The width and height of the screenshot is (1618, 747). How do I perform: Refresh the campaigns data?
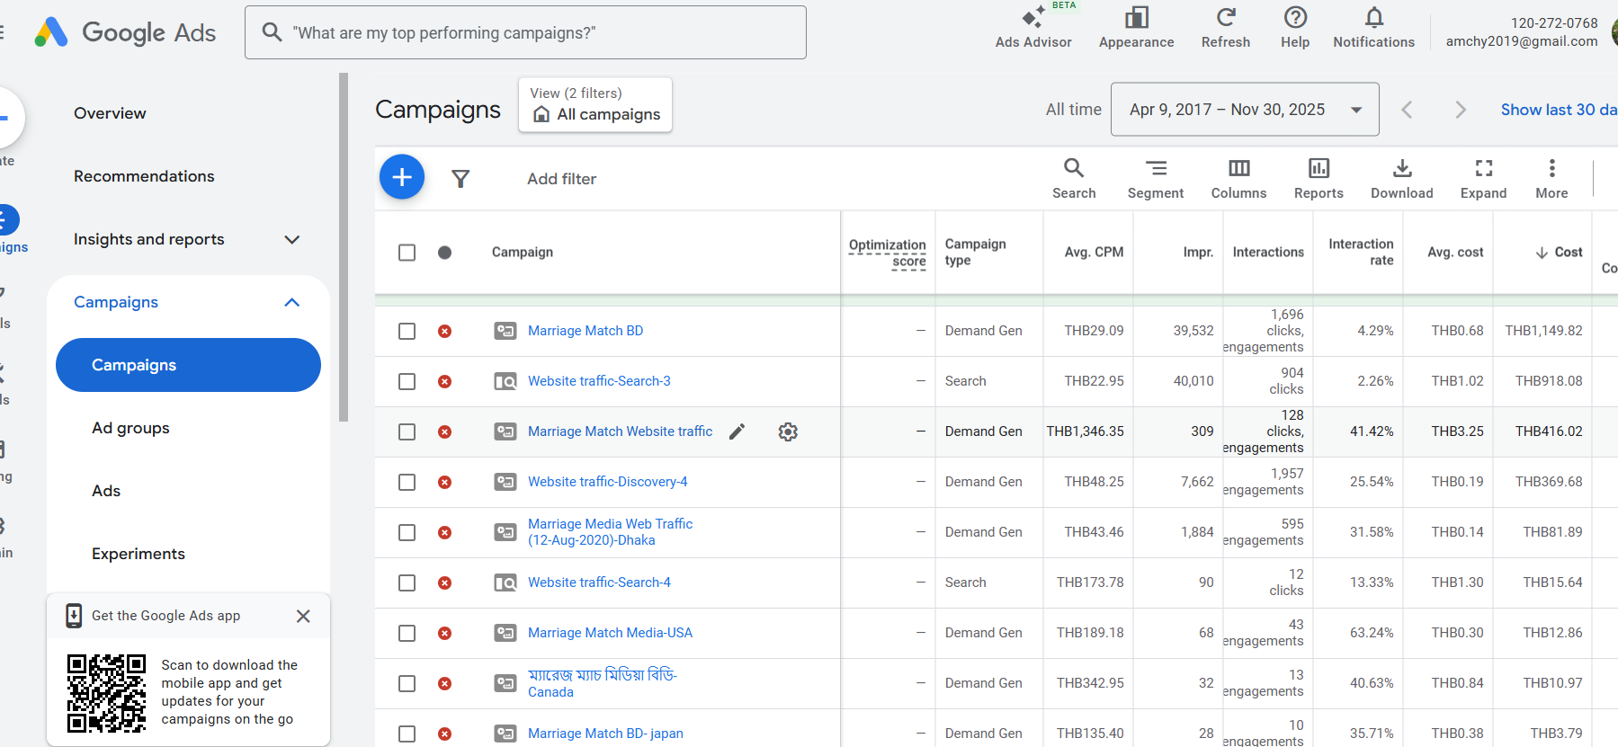(x=1226, y=28)
